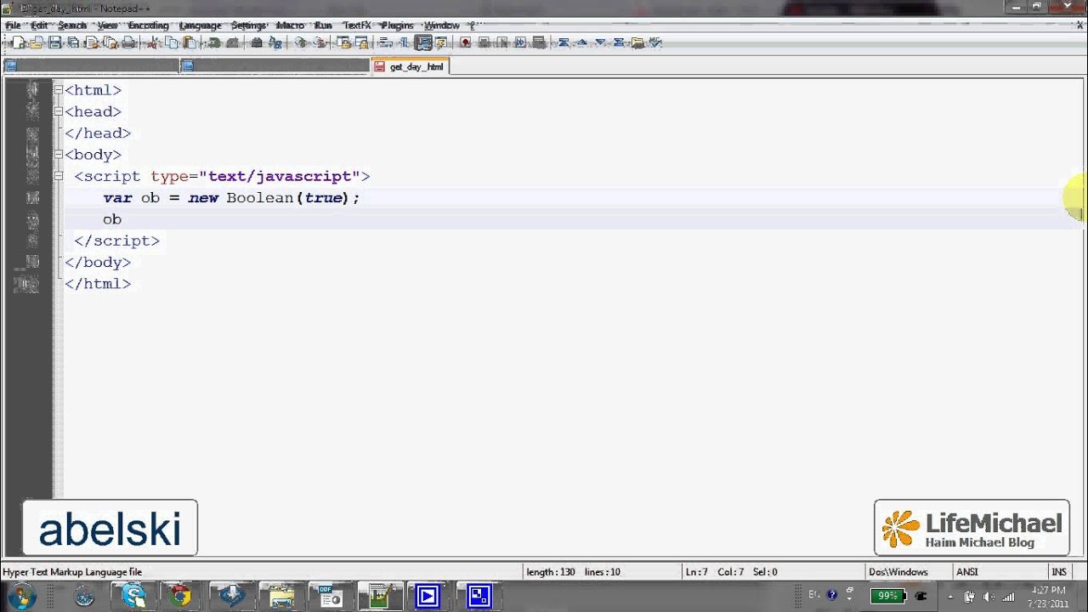Toggle the indent guide button

[x=423, y=42]
